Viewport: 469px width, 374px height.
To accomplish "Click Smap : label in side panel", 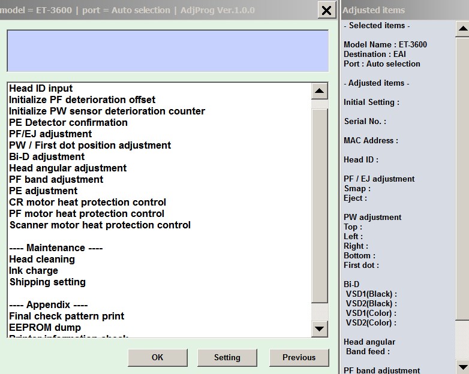I will (x=357, y=188).
